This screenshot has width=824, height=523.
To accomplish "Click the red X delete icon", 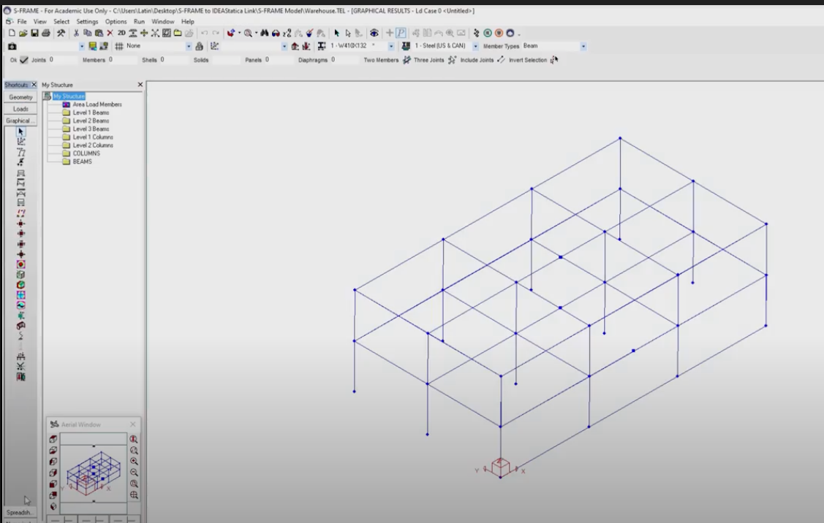I will tap(110, 33).
